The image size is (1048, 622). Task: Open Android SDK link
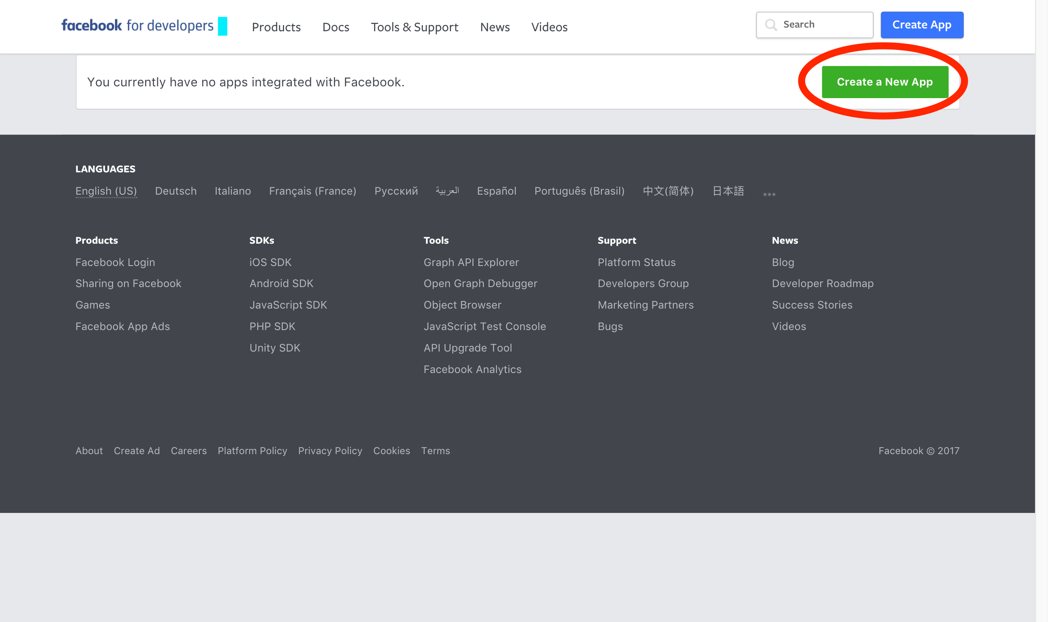(281, 284)
